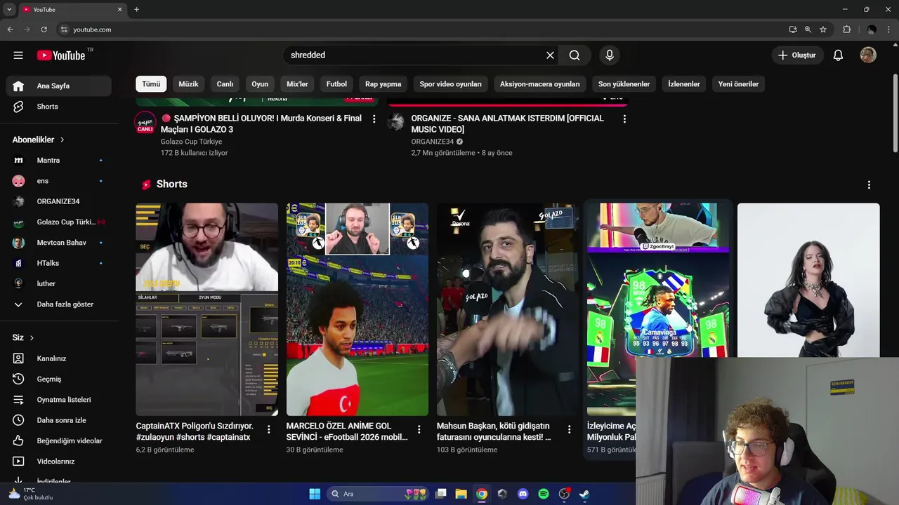Open Steam from the taskbar
The width and height of the screenshot is (899, 505).
click(x=584, y=494)
